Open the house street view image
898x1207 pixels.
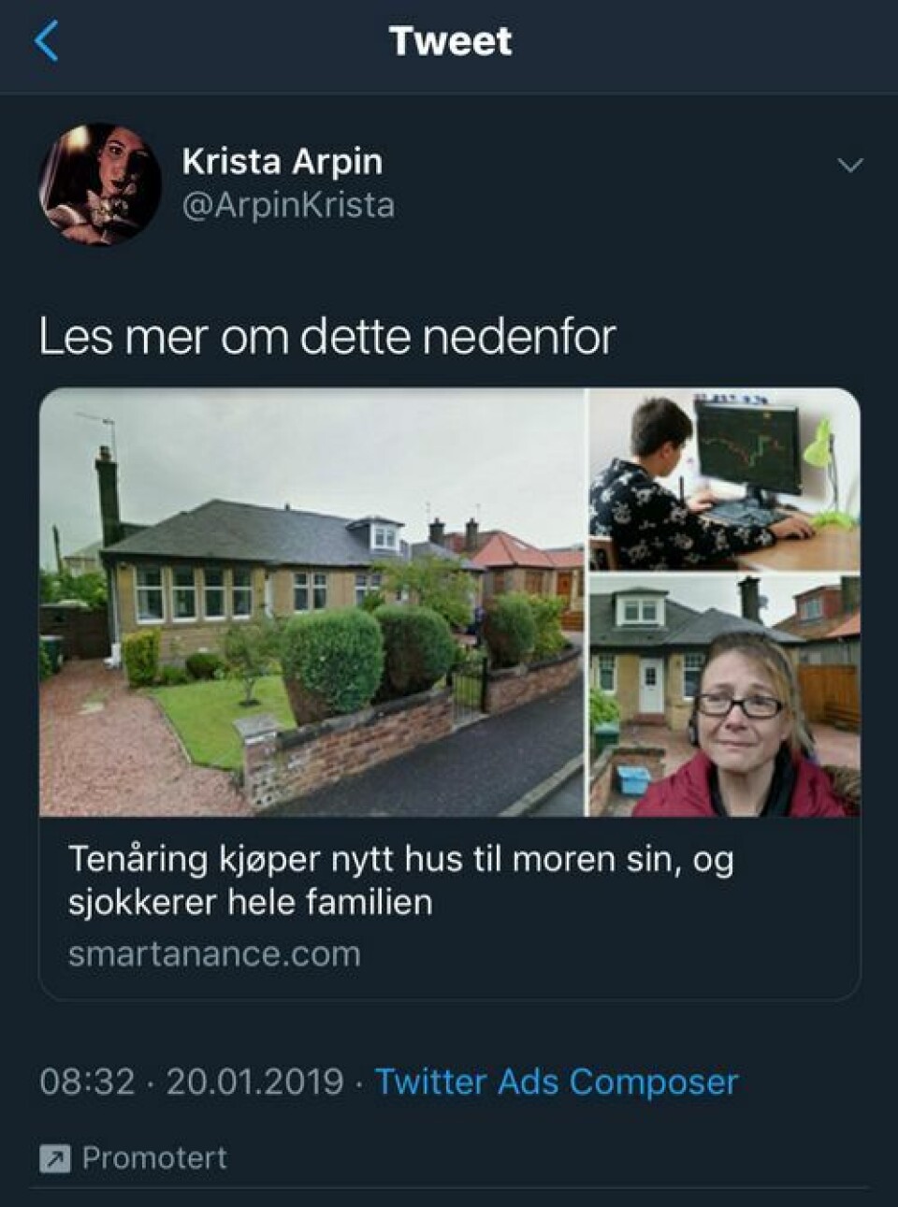312,602
